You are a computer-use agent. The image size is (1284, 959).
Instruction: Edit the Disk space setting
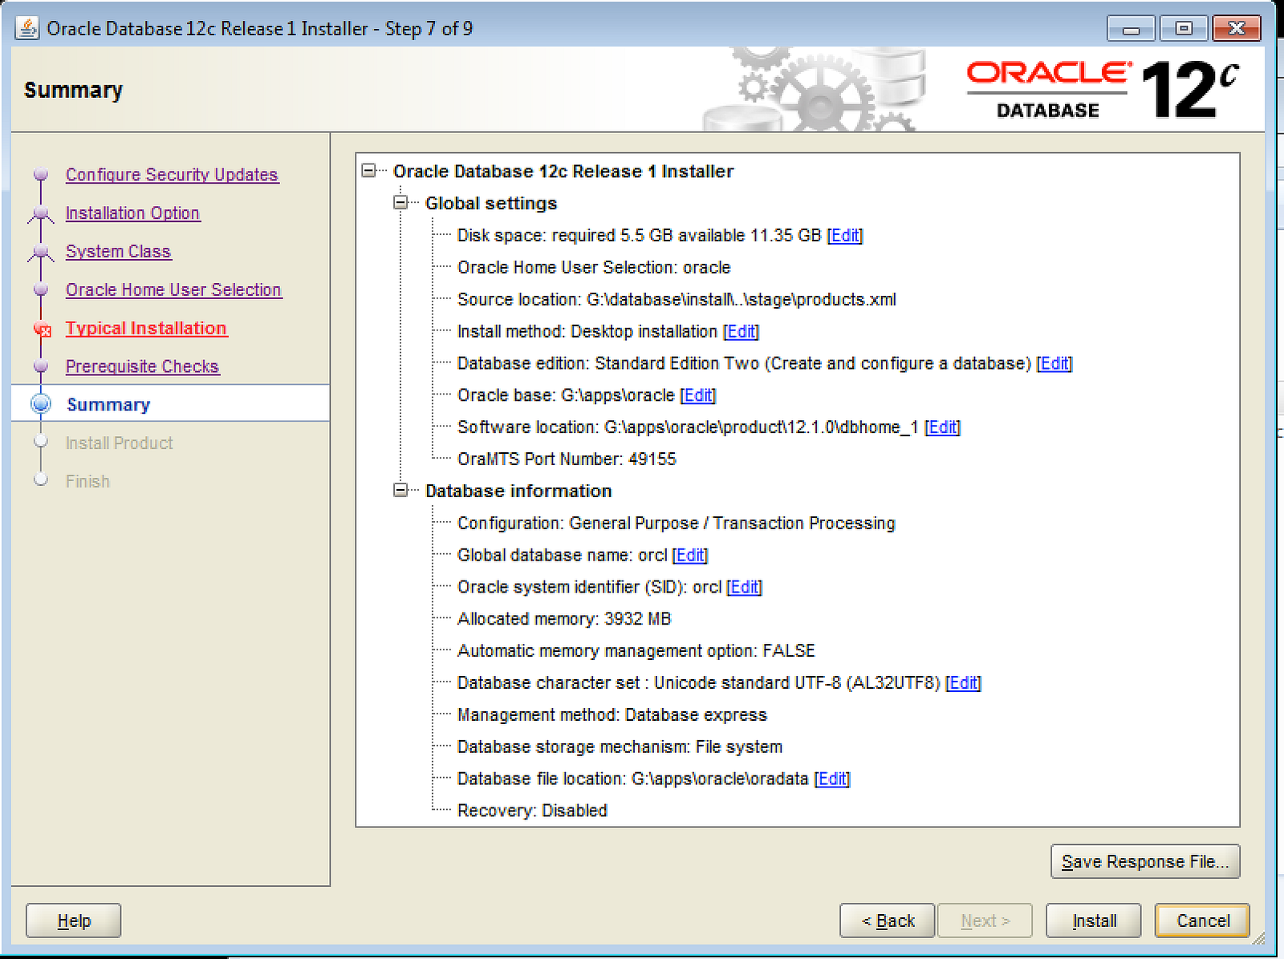[x=845, y=236]
